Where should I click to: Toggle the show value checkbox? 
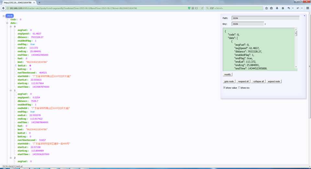224,88
